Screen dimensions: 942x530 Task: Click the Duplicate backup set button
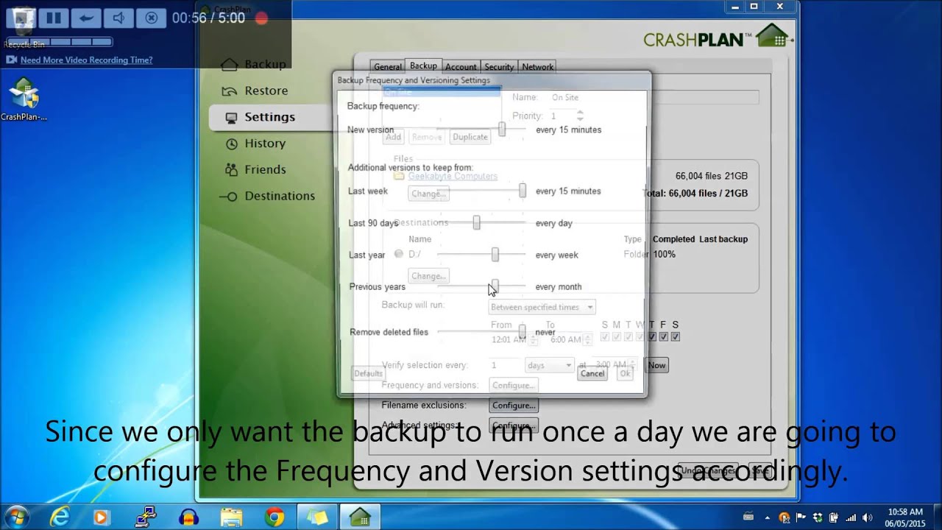pyautogui.click(x=470, y=137)
